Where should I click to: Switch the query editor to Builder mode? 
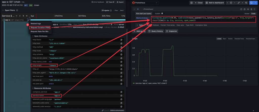(x=247, y=14)
